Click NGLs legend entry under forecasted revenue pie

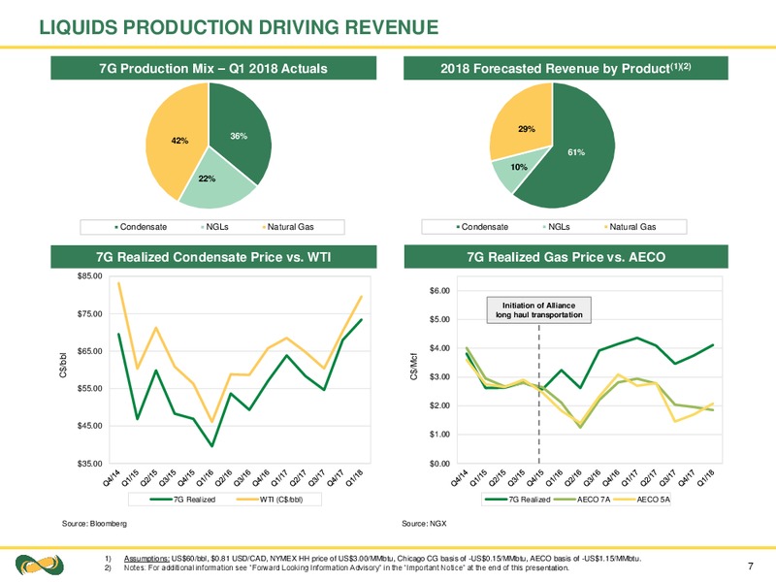pyautogui.click(x=556, y=227)
